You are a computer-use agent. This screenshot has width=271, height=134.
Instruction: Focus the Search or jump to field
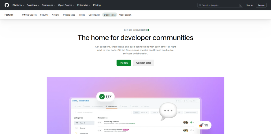(x=220, y=5)
